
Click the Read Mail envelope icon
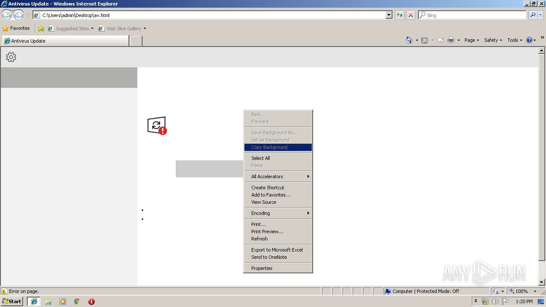pyautogui.click(x=441, y=40)
